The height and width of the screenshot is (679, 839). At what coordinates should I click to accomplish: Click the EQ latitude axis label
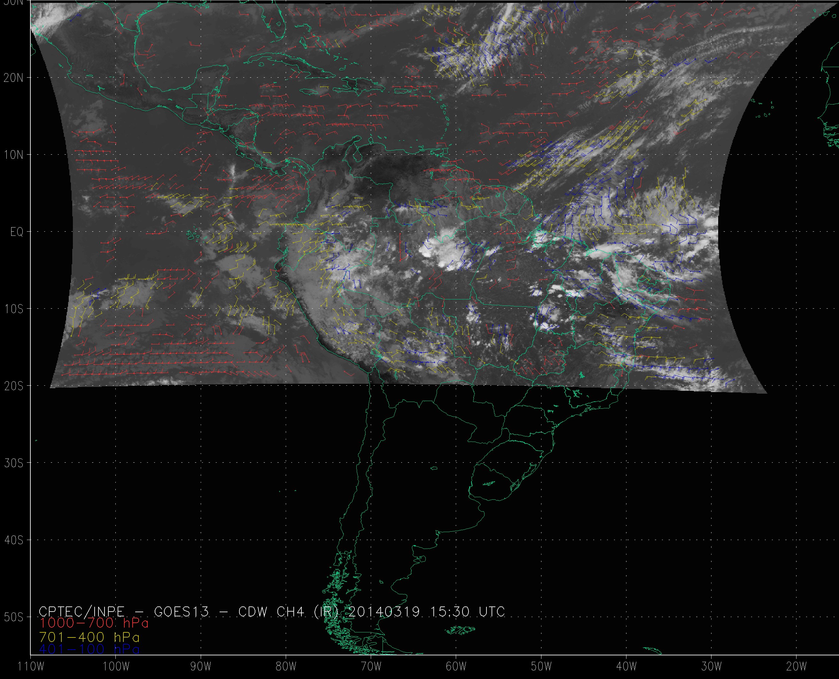coord(17,232)
